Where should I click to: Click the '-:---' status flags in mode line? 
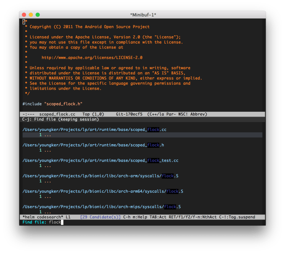pyautogui.click(x=28, y=114)
